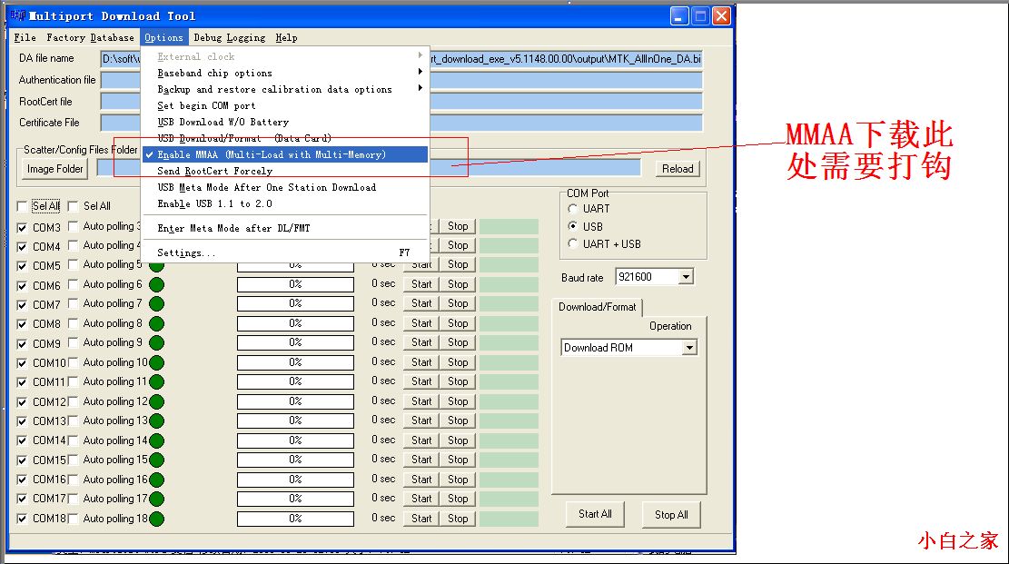Uncheck the COM7 checkbox
1009x564 pixels.
(x=22, y=304)
